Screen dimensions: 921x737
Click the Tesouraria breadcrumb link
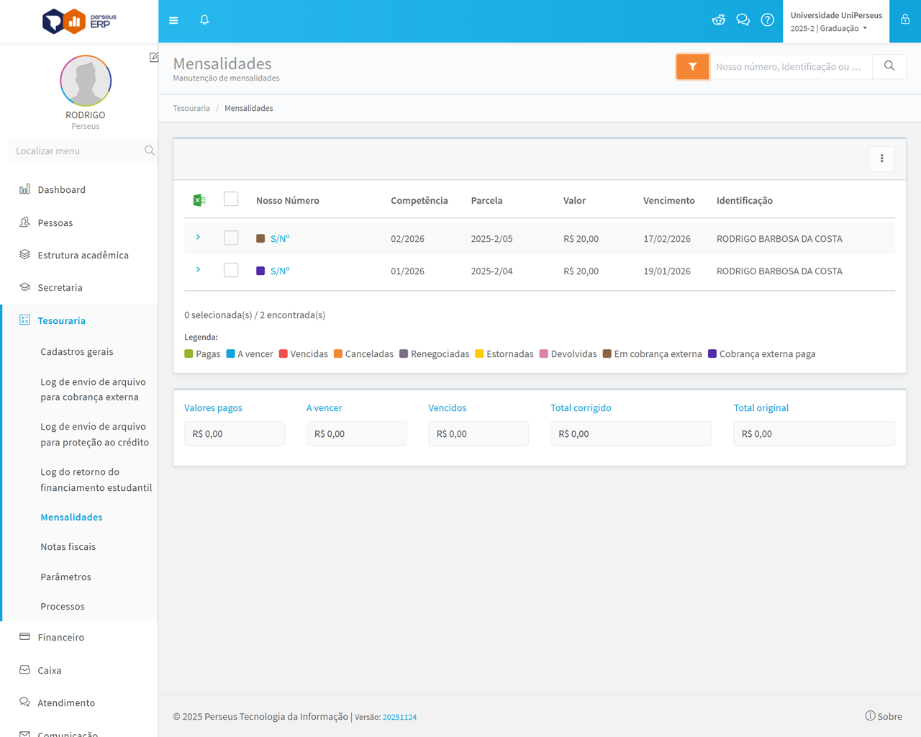pyautogui.click(x=191, y=109)
